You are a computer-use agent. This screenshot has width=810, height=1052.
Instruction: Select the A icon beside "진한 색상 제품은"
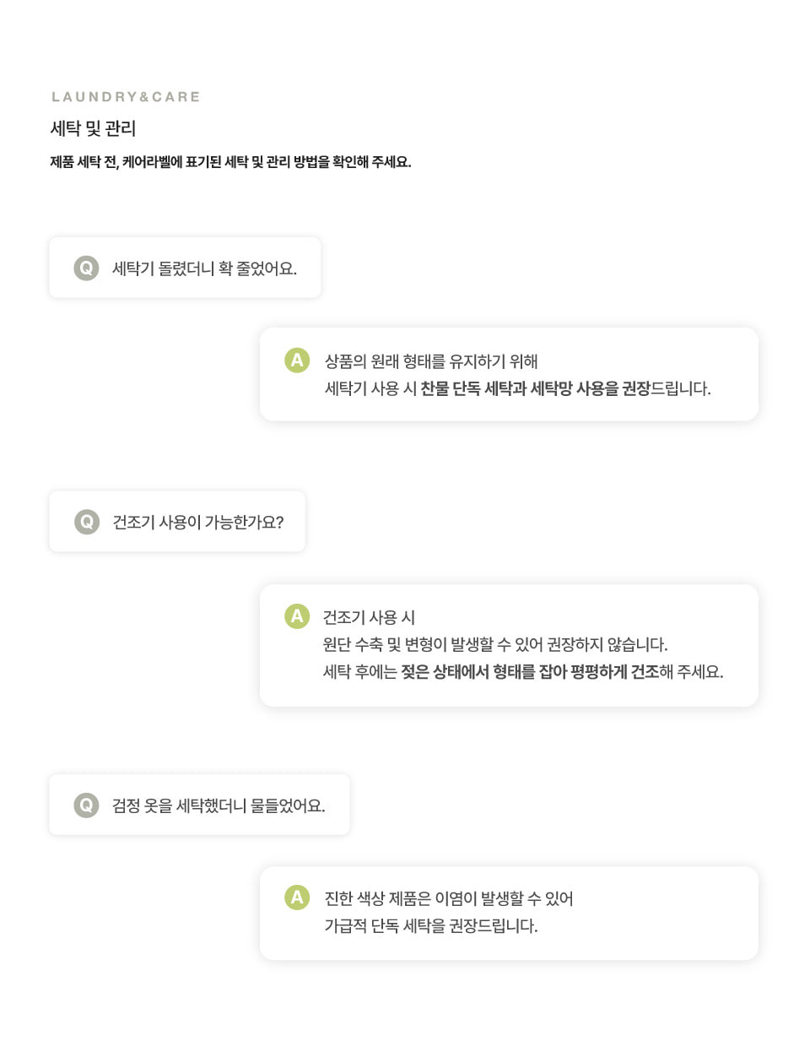[297, 897]
